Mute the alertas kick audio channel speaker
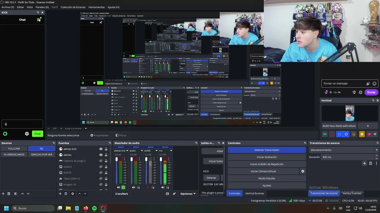 click(118, 187)
